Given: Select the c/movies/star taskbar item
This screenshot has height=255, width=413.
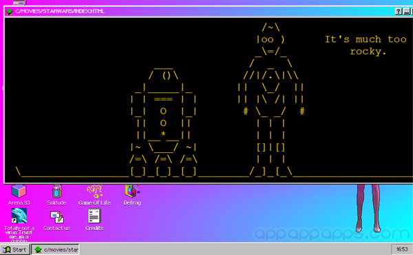Looking at the screenshot, I should pos(55,249).
